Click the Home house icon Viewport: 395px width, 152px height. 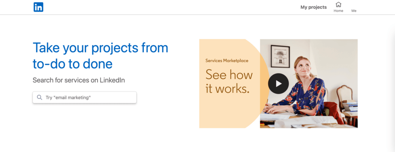(x=338, y=5)
